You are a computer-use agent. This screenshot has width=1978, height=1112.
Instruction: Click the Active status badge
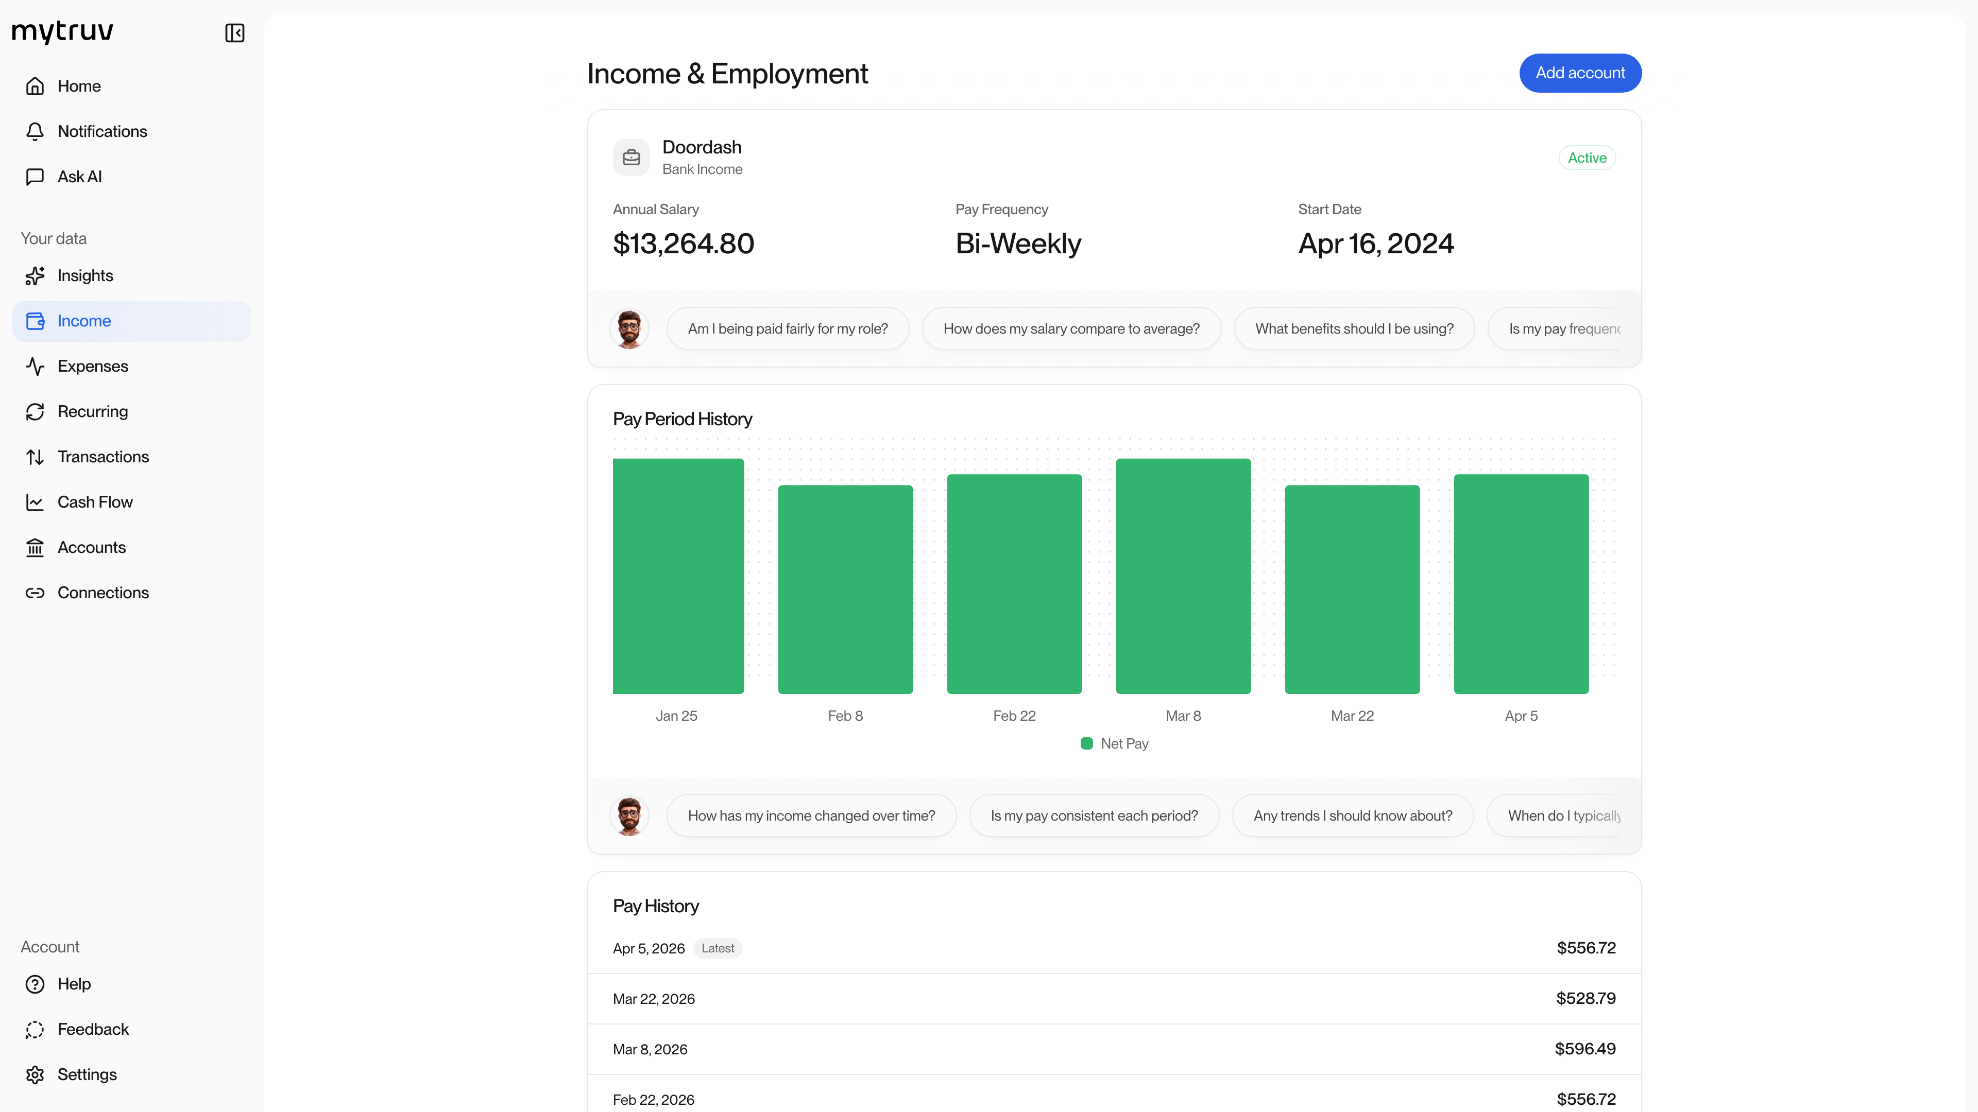[1587, 158]
